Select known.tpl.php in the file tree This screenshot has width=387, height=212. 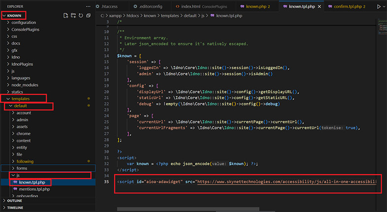32,182
